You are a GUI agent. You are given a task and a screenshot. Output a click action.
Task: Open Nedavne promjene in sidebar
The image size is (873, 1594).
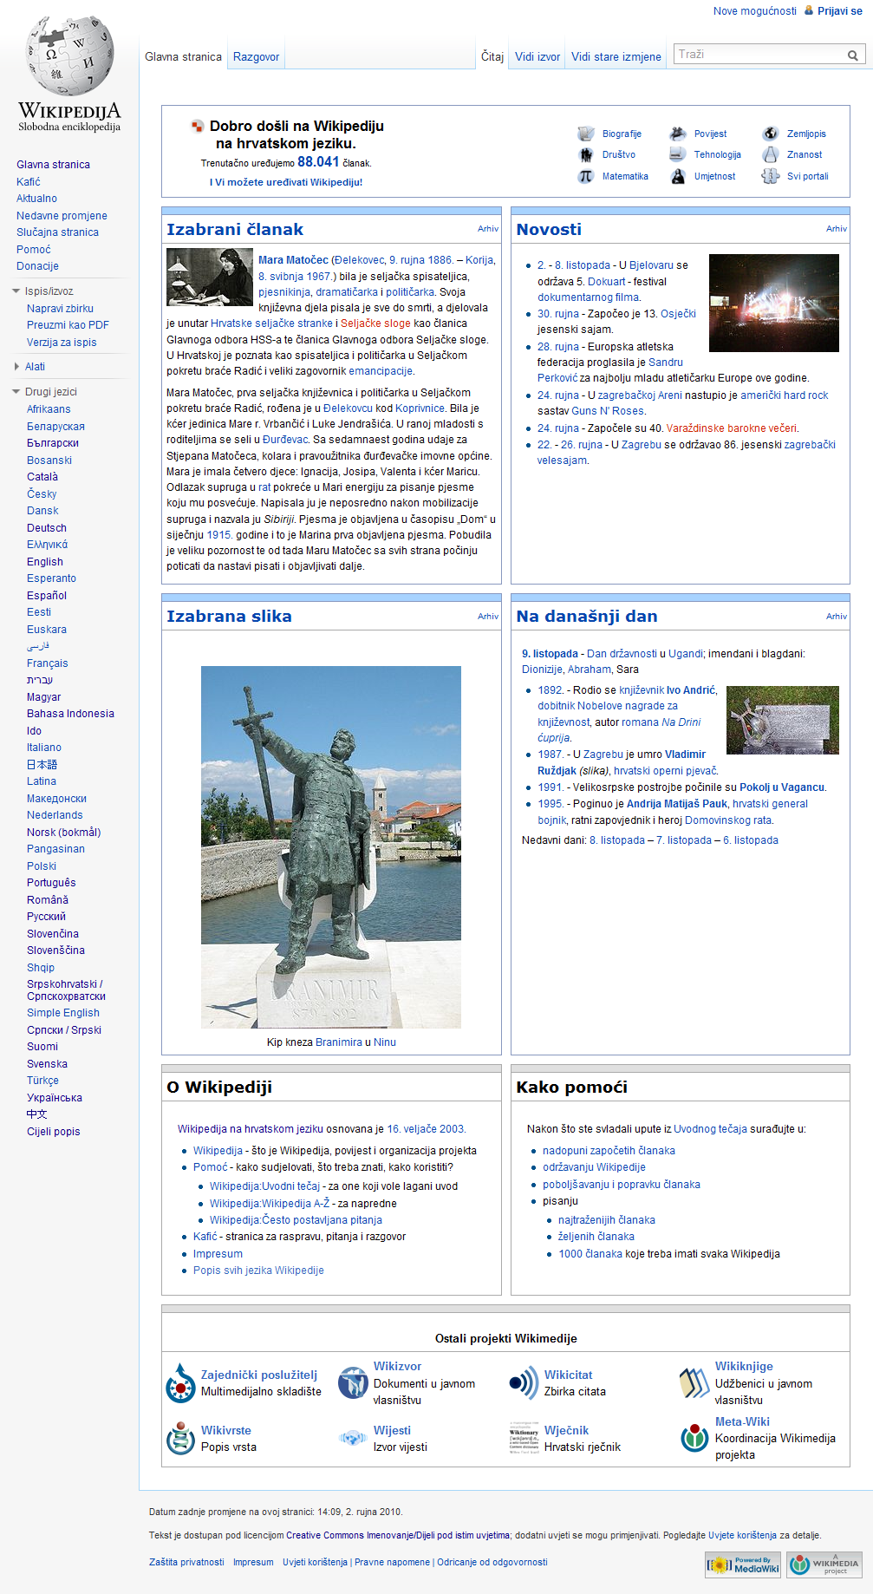[x=62, y=216]
